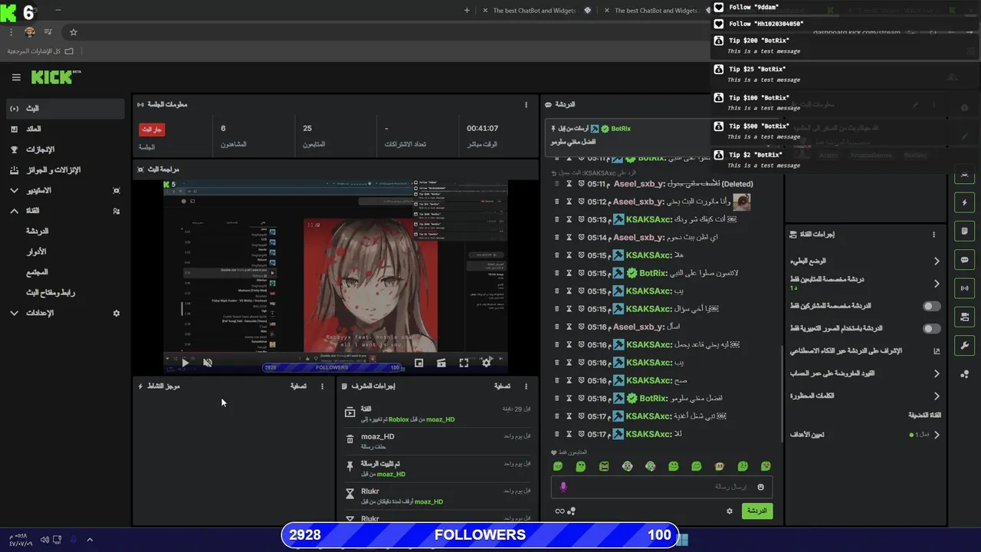Image resolution: width=981 pixels, height=552 pixels.
Task: Toggle emote-only chat switch
Action: 931,329
